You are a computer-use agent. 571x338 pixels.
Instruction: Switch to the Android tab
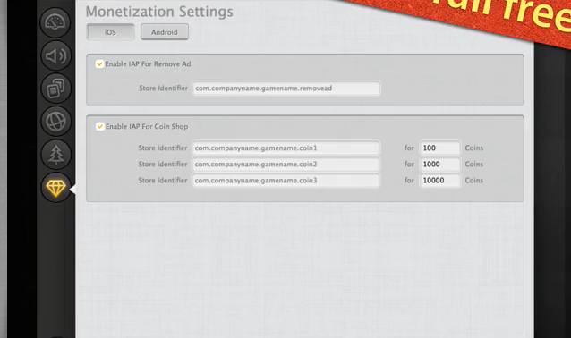165,32
